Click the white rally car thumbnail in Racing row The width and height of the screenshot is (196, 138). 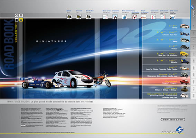tap(185, 26)
